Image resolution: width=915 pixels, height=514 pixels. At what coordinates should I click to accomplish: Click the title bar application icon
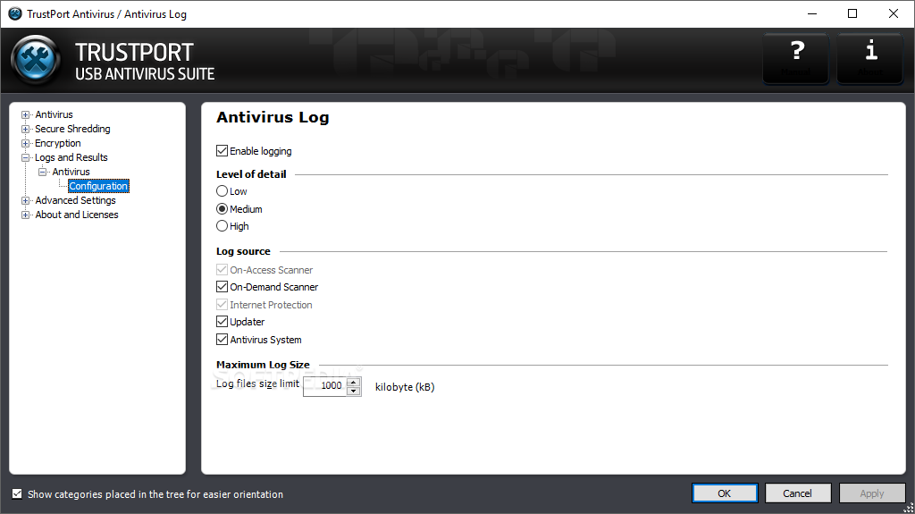point(15,13)
